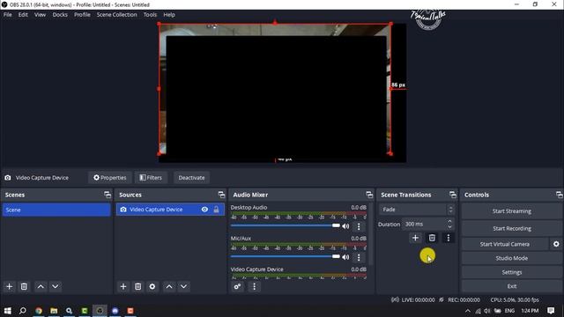Open Settings in Controls panel
The width and height of the screenshot is (564, 317).
point(511,272)
